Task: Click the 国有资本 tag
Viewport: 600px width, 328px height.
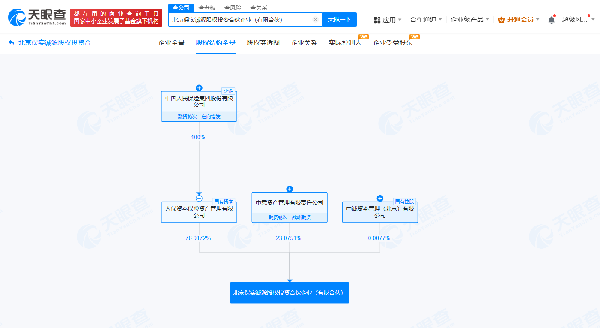Action: 224,202
